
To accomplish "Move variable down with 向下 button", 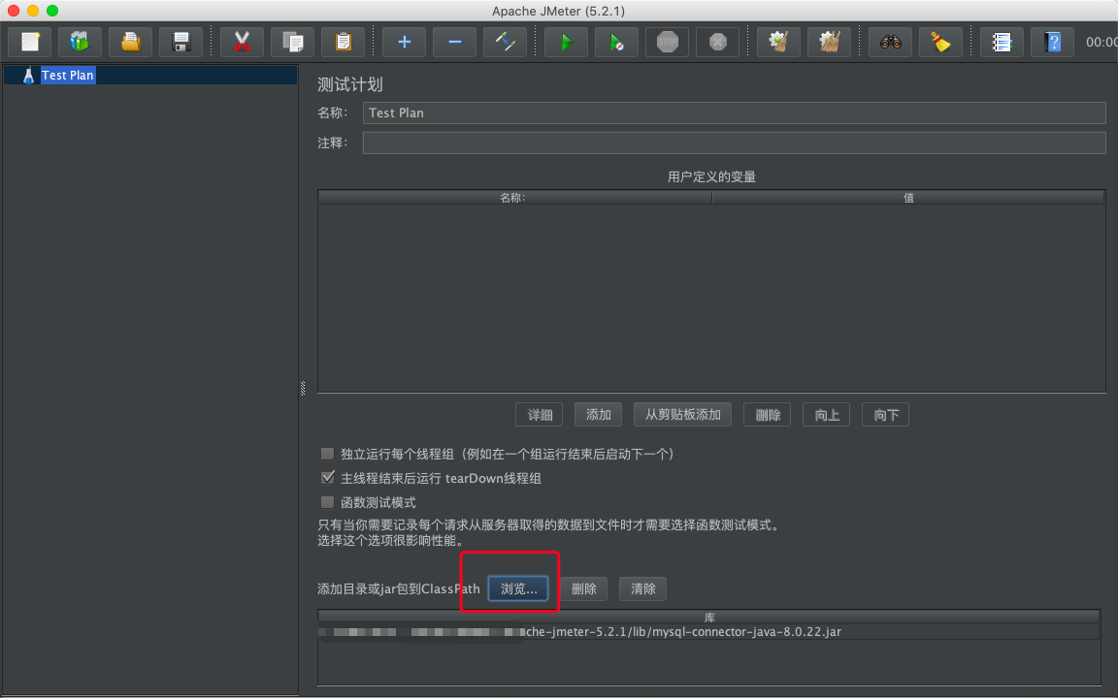I will [885, 415].
